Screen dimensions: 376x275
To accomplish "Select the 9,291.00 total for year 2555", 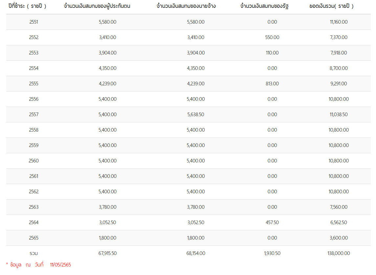I will coord(339,84).
